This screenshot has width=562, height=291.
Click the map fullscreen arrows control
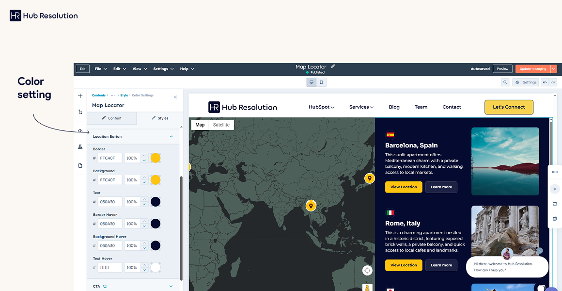(x=367, y=270)
